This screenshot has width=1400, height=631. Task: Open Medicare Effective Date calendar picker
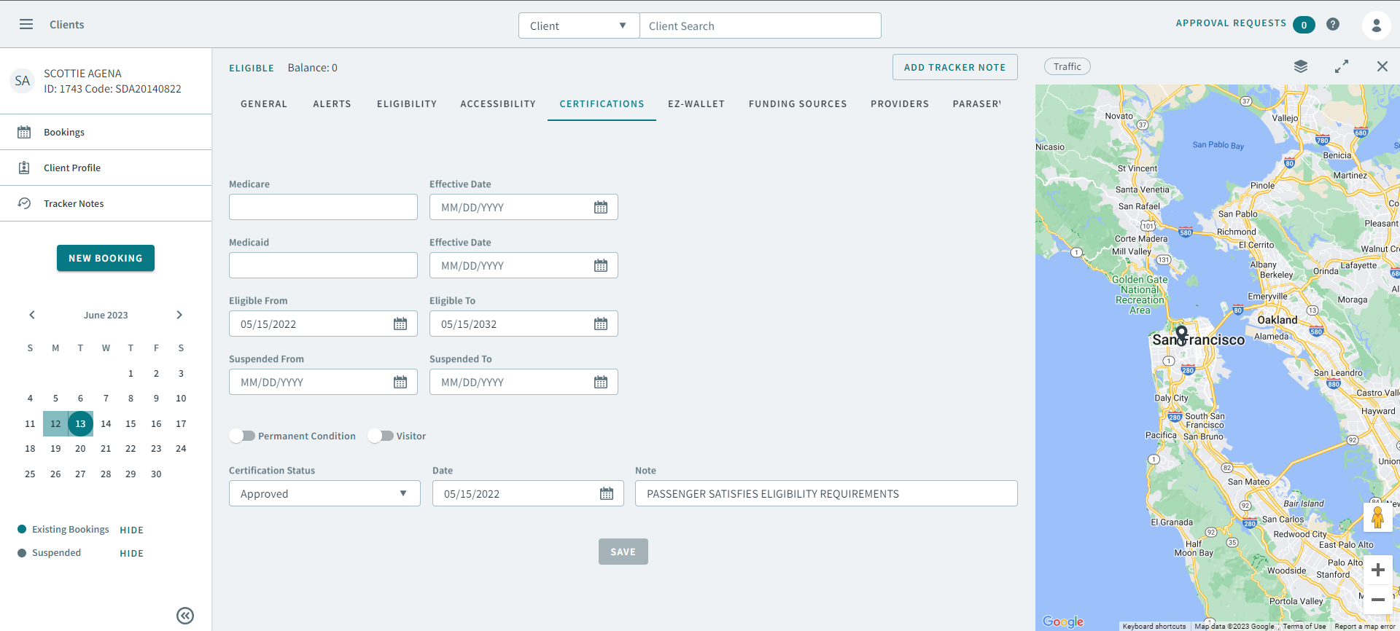(x=601, y=208)
